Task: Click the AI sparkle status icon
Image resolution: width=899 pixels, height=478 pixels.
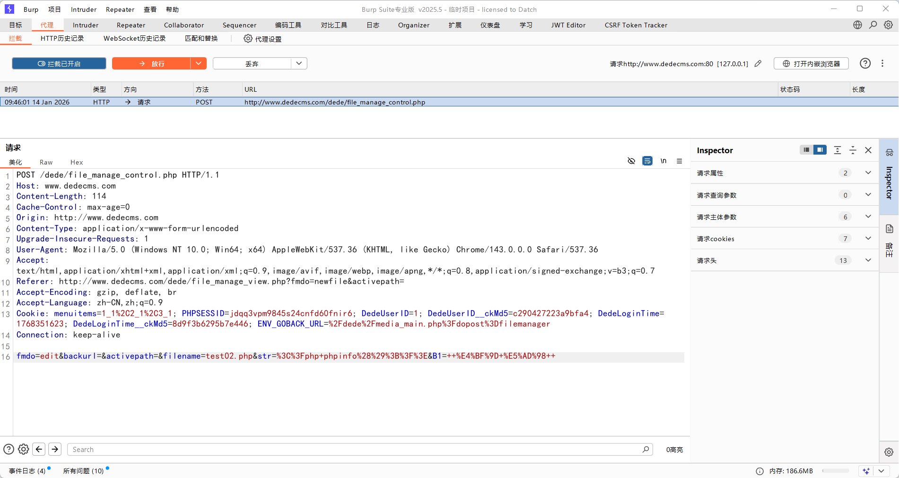Action: click(x=866, y=471)
